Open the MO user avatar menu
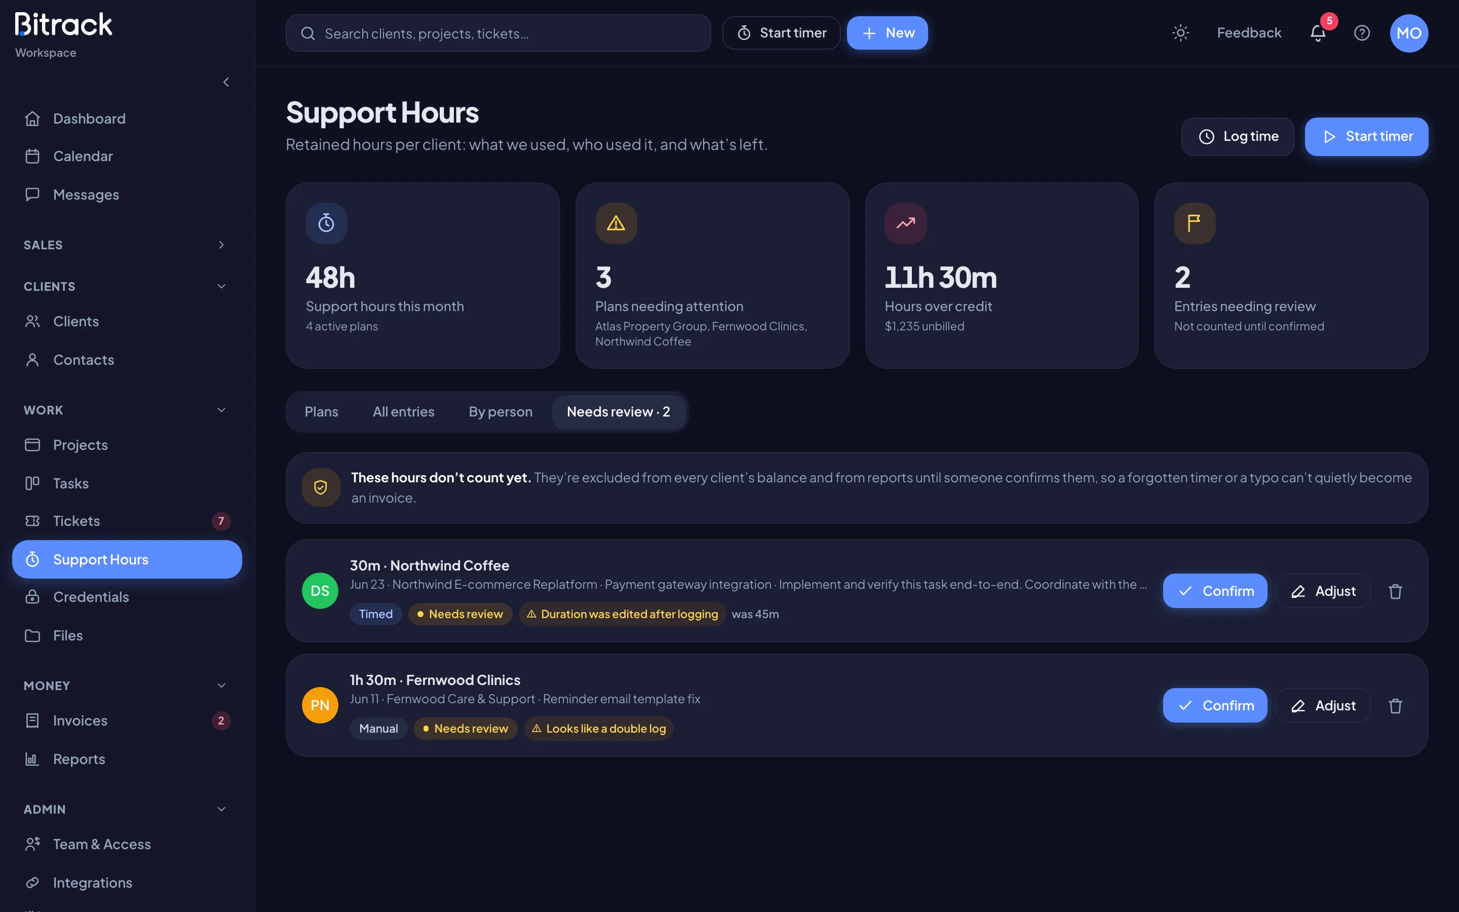1459x912 pixels. pyautogui.click(x=1408, y=33)
